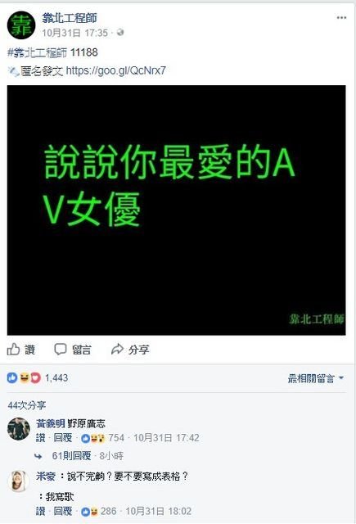This screenshot has width=356, height=524.
Task: Click 讚 under 米麥's comment
Action: (x=40, y=511)
